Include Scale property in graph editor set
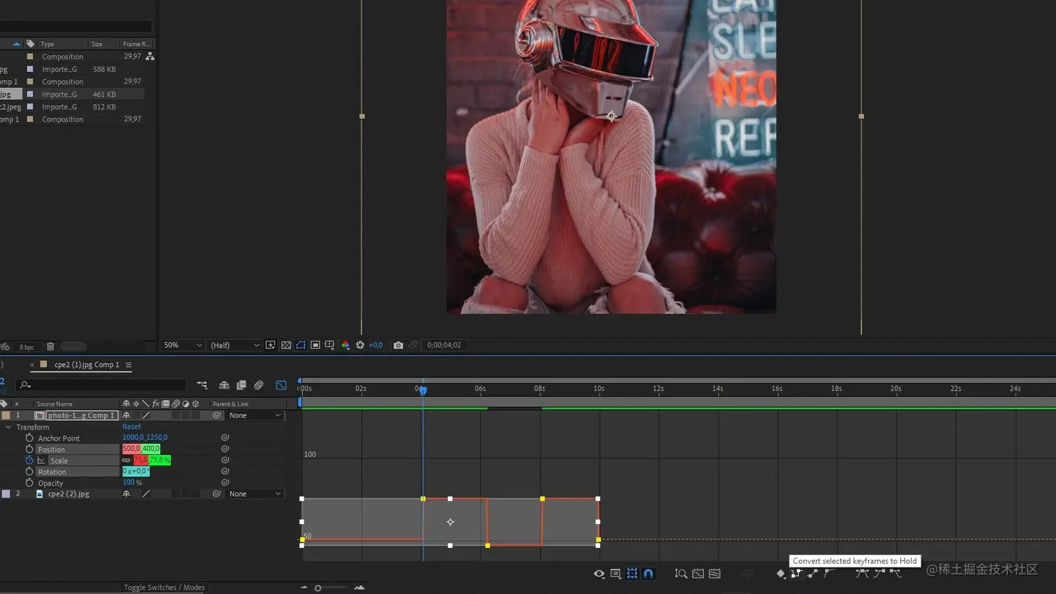1056x594 pixels. point(41,460)
